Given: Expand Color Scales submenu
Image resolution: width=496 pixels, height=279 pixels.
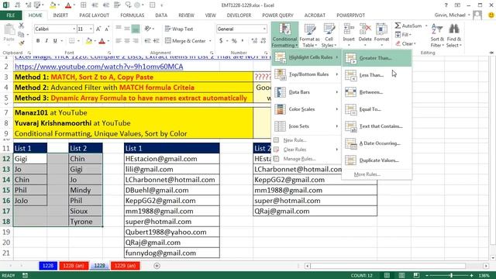Looking at the screenshot, I should pos(306,109).
